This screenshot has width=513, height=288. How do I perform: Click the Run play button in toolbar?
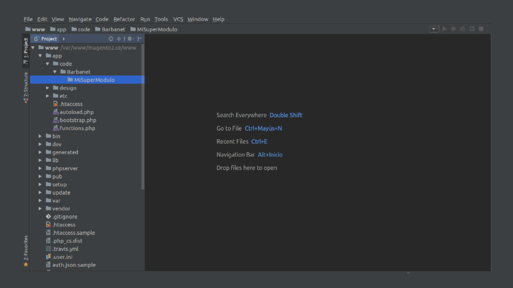pyautogui.click(x=444, y=28)
